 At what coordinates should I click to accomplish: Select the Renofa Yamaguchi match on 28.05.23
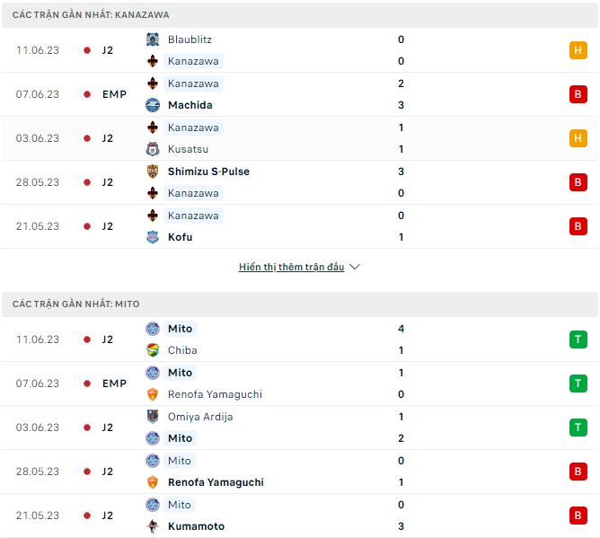point(216,482)
